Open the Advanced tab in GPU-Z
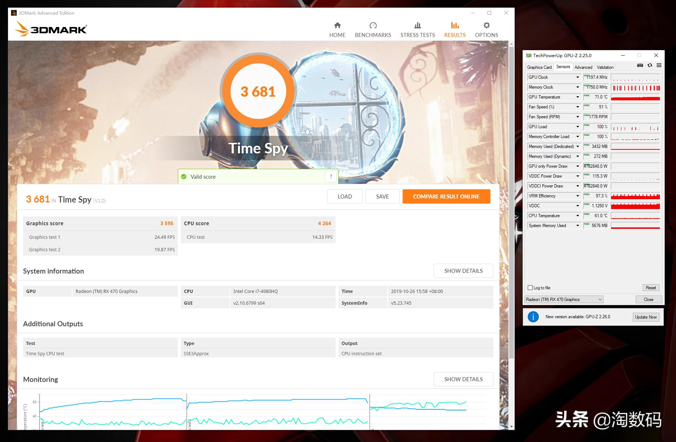676x442 pixels. click(583, 67)
